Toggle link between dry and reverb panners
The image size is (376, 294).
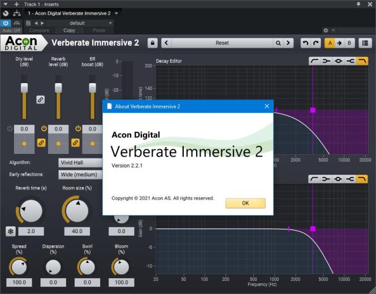(41, 143)
